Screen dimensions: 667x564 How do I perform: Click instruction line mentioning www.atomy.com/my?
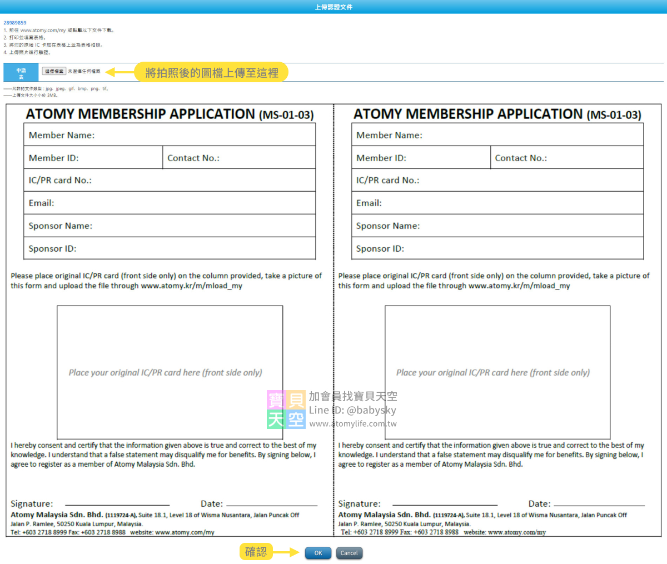pyautogui.click(x=59, y=30)
